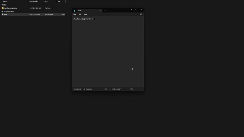
Task: Collapse the 'A long time ago' group
Action: point(1,11)
